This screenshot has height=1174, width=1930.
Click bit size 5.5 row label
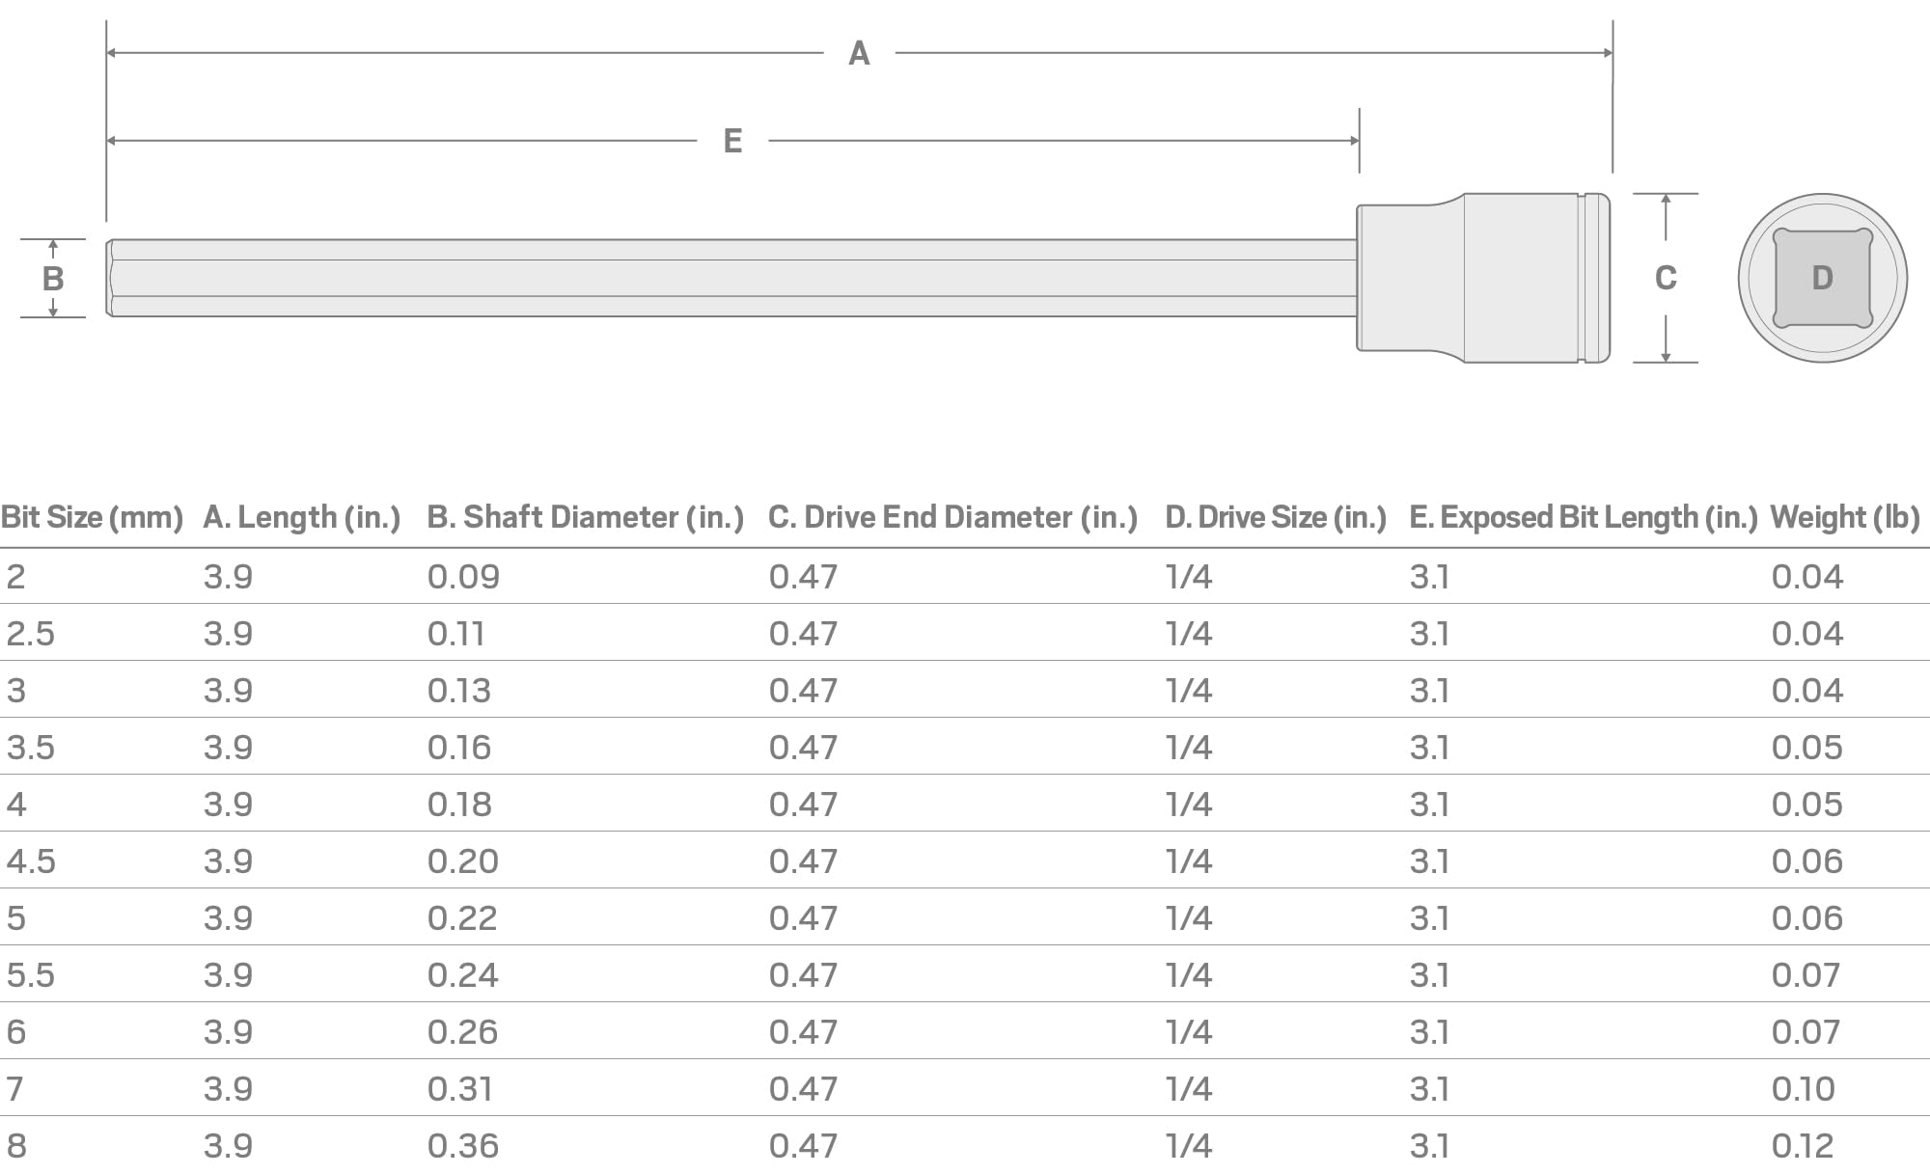[x=31, y=975]
